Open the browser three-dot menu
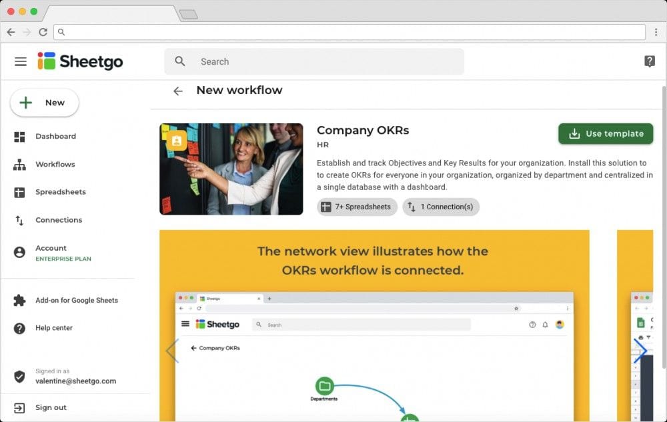The width and height of the screenshot is (667, 422). [x=656, y=32]
